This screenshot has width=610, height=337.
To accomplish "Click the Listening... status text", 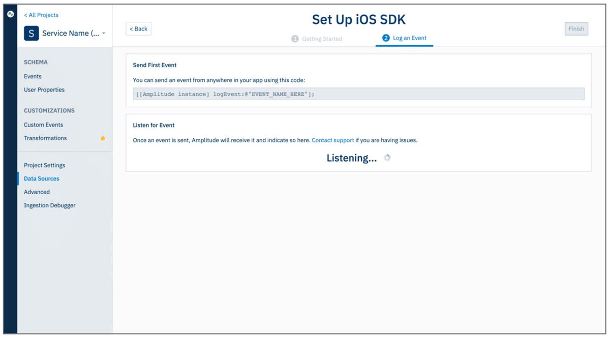I will 352,158.
